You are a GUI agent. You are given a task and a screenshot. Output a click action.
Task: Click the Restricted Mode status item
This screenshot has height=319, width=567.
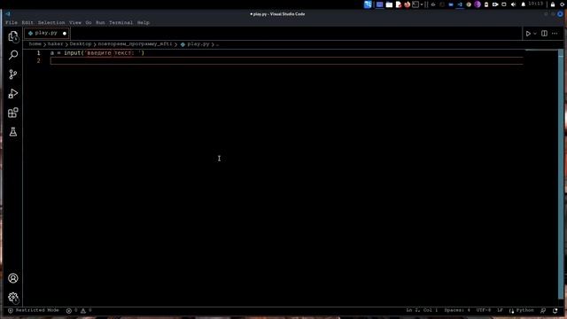point(34,310)
